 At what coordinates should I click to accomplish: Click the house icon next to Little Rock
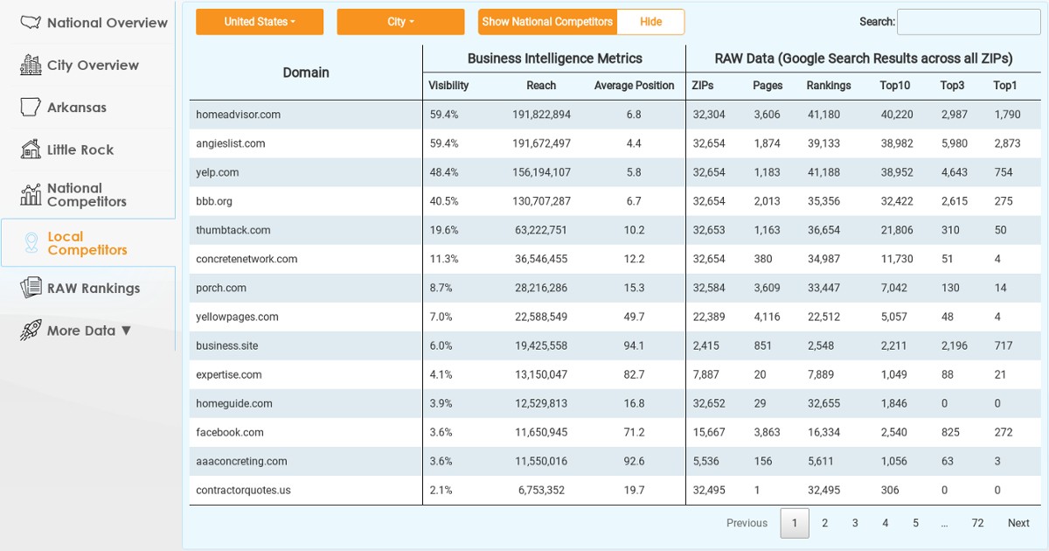coord(31,150)
